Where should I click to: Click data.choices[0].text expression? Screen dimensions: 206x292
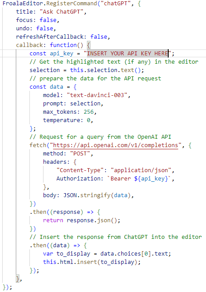(134, 254)
